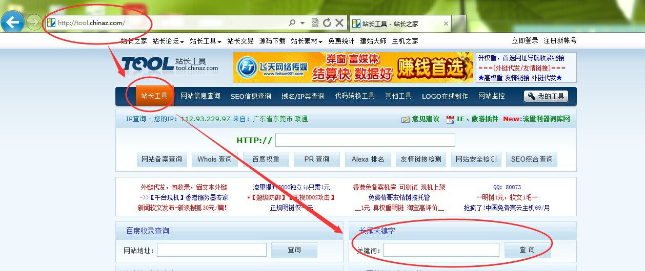
Task: Open 域名/IP类查询 nav menu
Action: pyautogui.click(x=303, y=96)
